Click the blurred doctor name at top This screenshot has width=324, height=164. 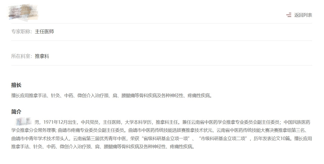(23, 12)
